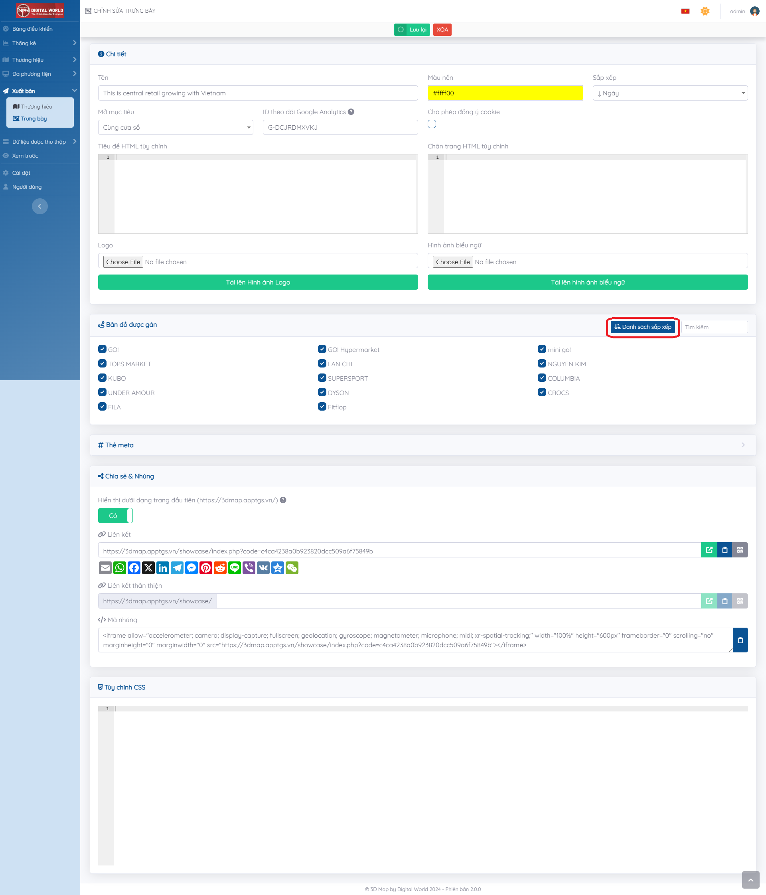Screen dimensions: 766x895
Task: Open Mở mục tiêu dropdown
Action: 175,127
